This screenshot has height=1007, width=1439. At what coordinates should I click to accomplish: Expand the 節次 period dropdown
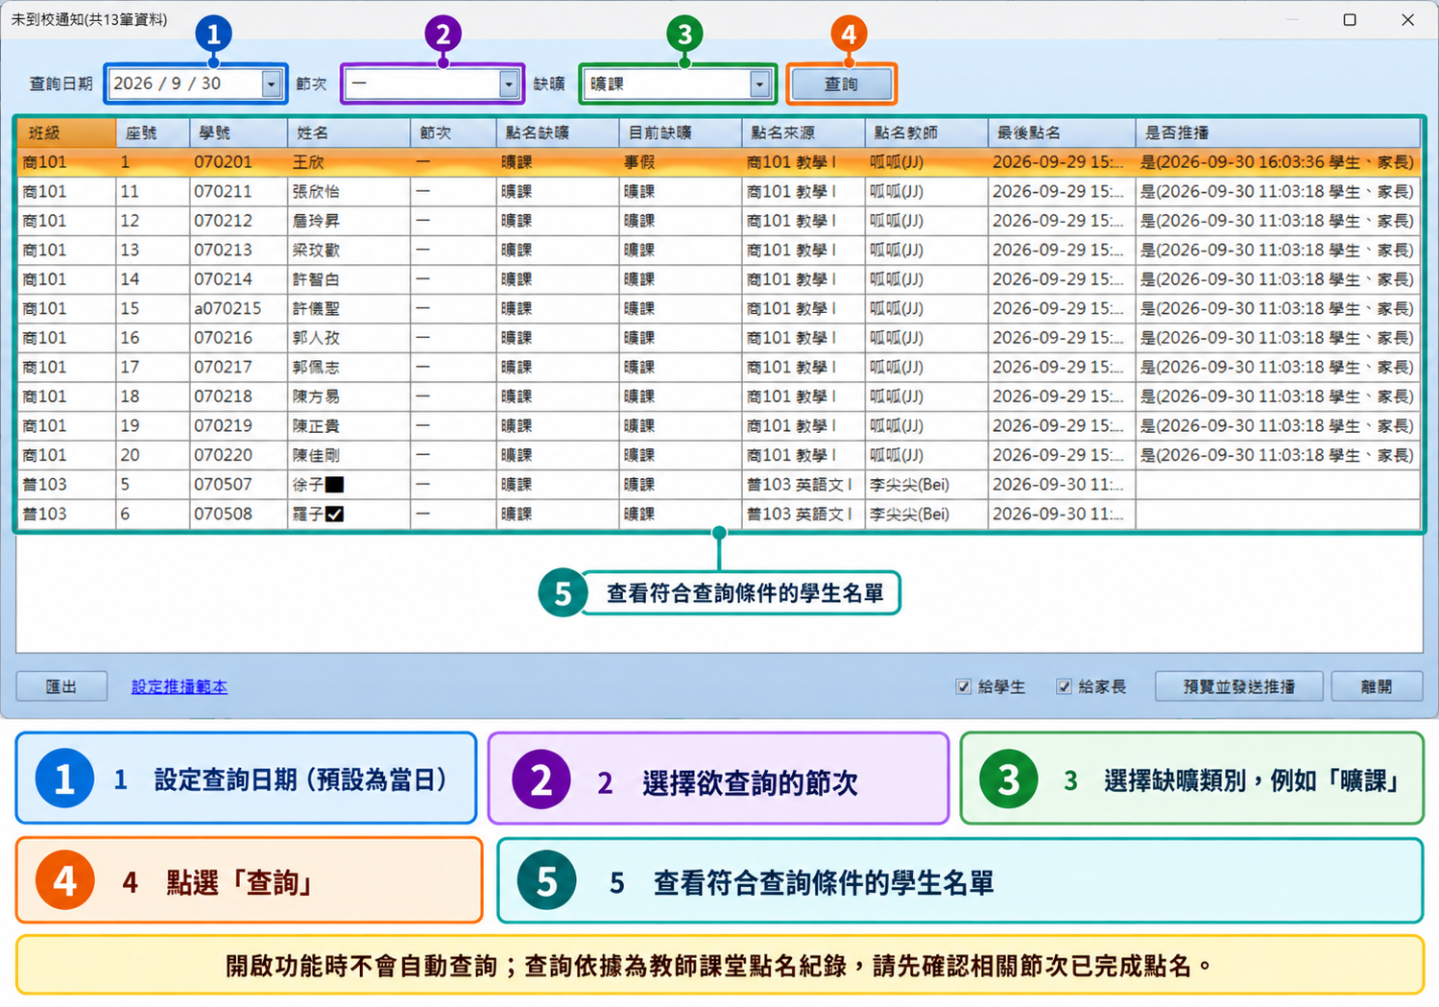[509, 84]
